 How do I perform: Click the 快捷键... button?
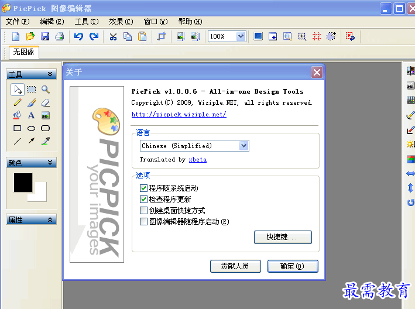[x=283, y=237]
